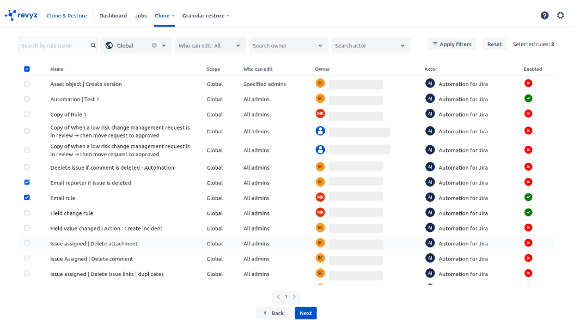Clear the Global scope filter
The image size is (580, 327).
[x=154, y=46]
